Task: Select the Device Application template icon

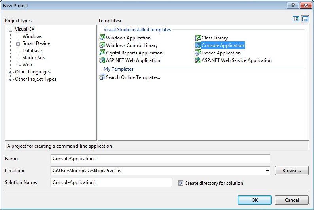Action: pyautogui.click(x=198, y=53)
